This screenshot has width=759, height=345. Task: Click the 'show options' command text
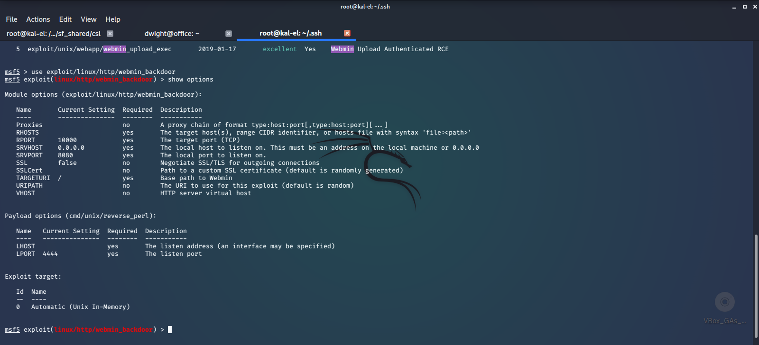191,80
